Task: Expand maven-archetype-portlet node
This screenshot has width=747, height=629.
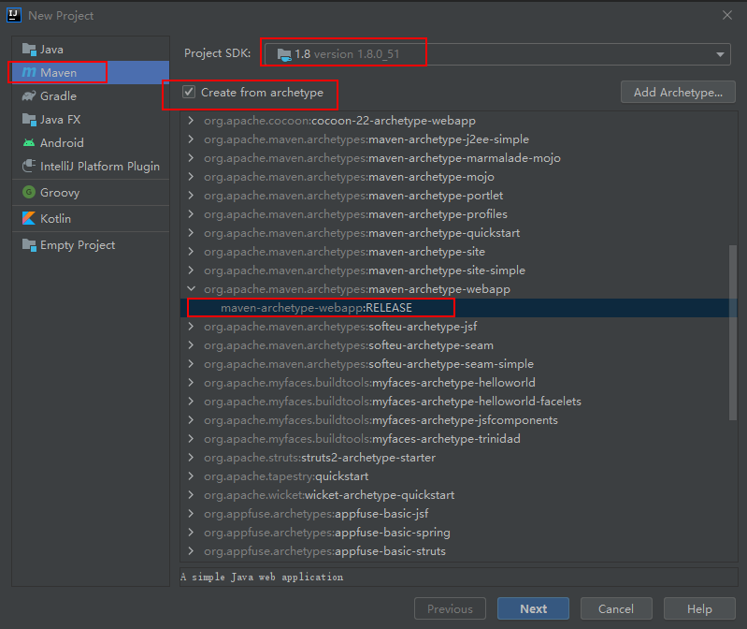Action: (191, 195)
